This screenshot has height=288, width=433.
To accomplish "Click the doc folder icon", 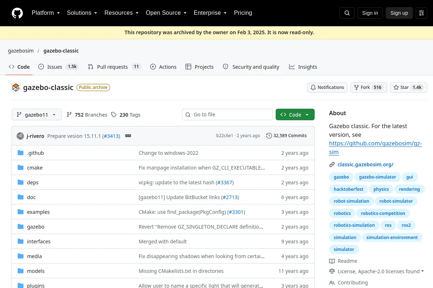I will 21,197.
